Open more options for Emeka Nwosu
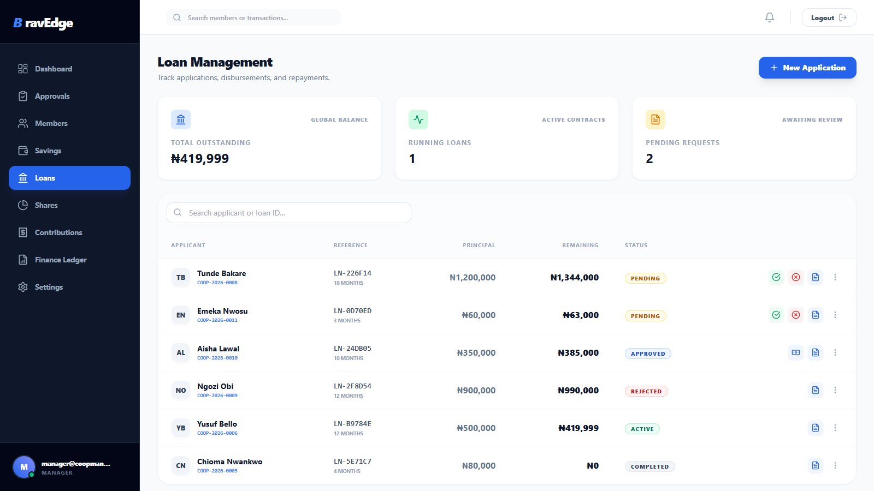The image size is (874, 491). pos(835,315)
